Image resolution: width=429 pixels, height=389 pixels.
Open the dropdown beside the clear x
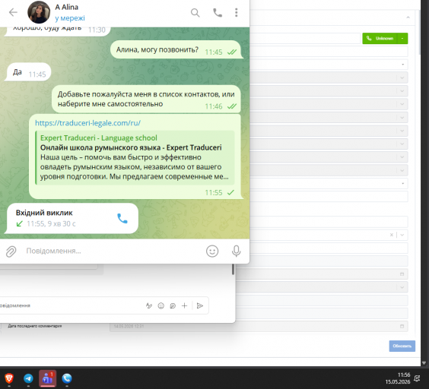coord(402,235)
